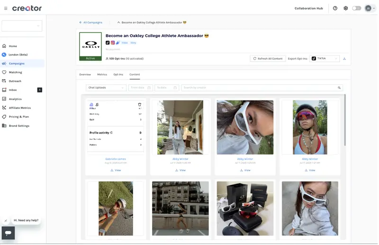Click the search magnifier icon
The width and height of the screenshot is (379, 245).
(339, 88)
